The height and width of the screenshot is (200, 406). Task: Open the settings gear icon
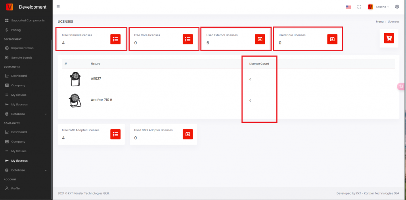397,7
